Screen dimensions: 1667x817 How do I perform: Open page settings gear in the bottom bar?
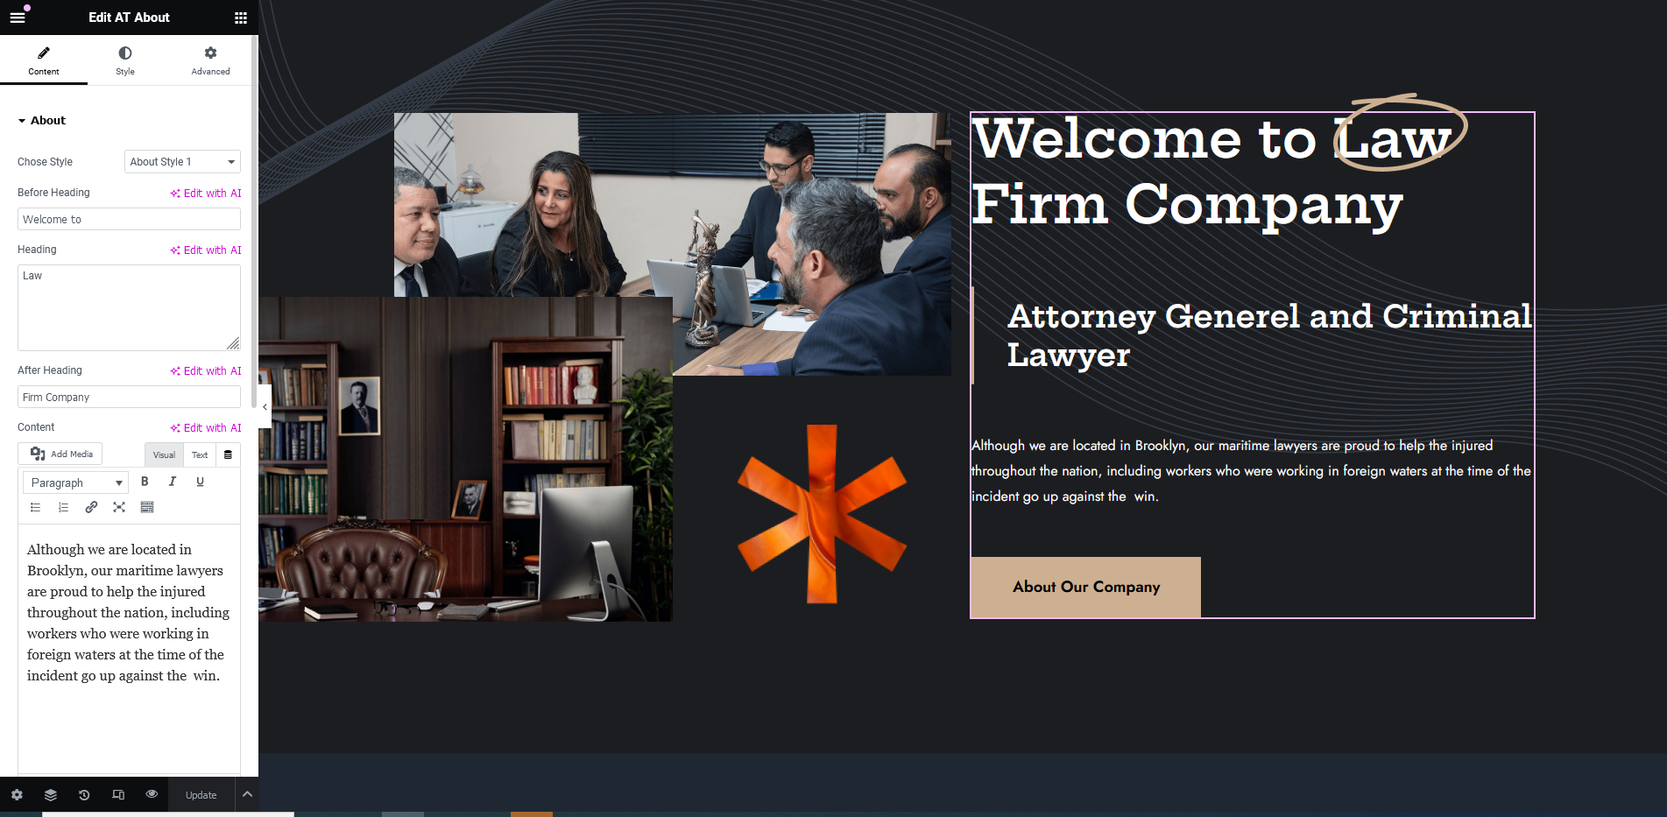[x=17, y=795]
